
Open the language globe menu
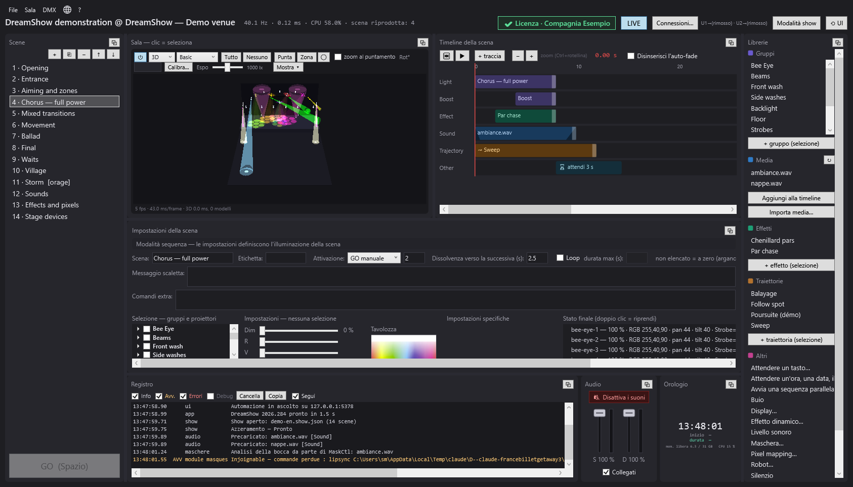coord(67,10)
